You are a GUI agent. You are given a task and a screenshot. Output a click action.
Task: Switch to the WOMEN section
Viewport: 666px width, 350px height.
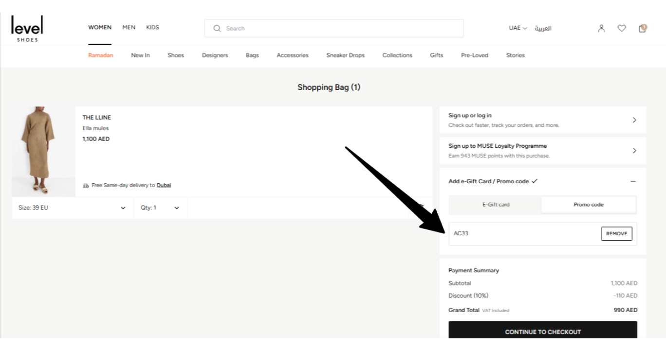(x=100, y=27)
